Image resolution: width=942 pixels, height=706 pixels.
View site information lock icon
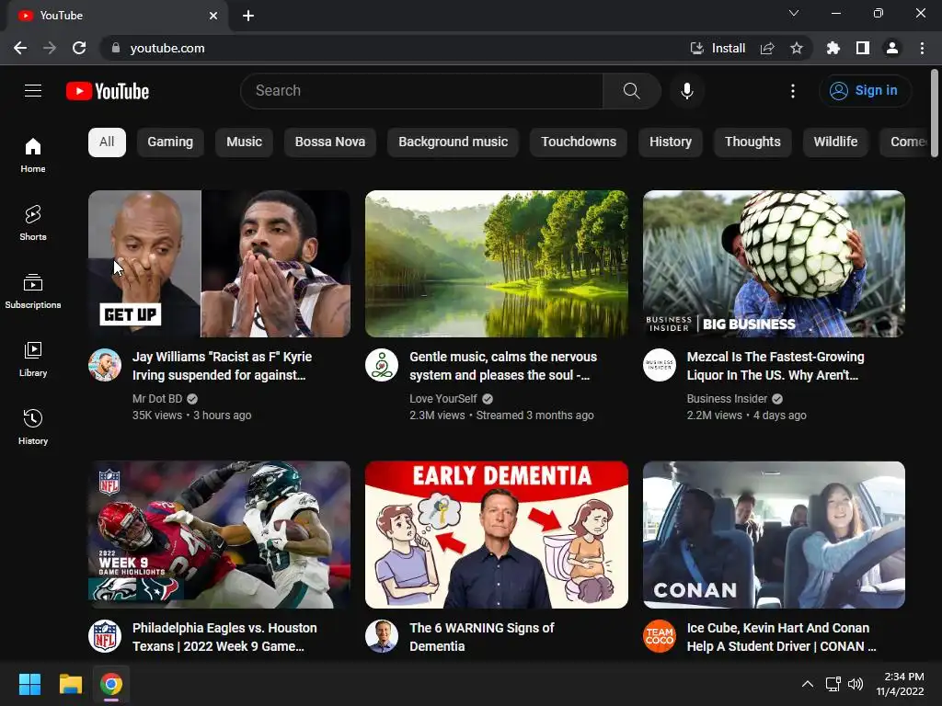[116, 48]
